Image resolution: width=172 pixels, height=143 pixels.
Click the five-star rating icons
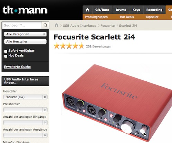coord(69,46)
